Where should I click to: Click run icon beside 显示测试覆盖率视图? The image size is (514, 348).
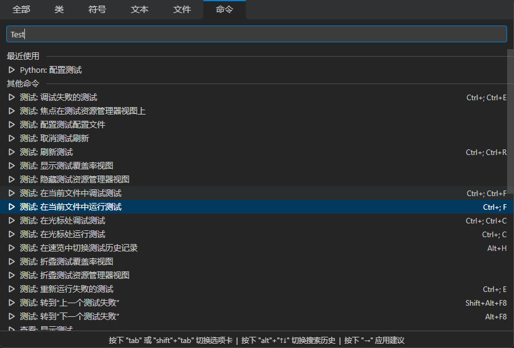point(11,166)
